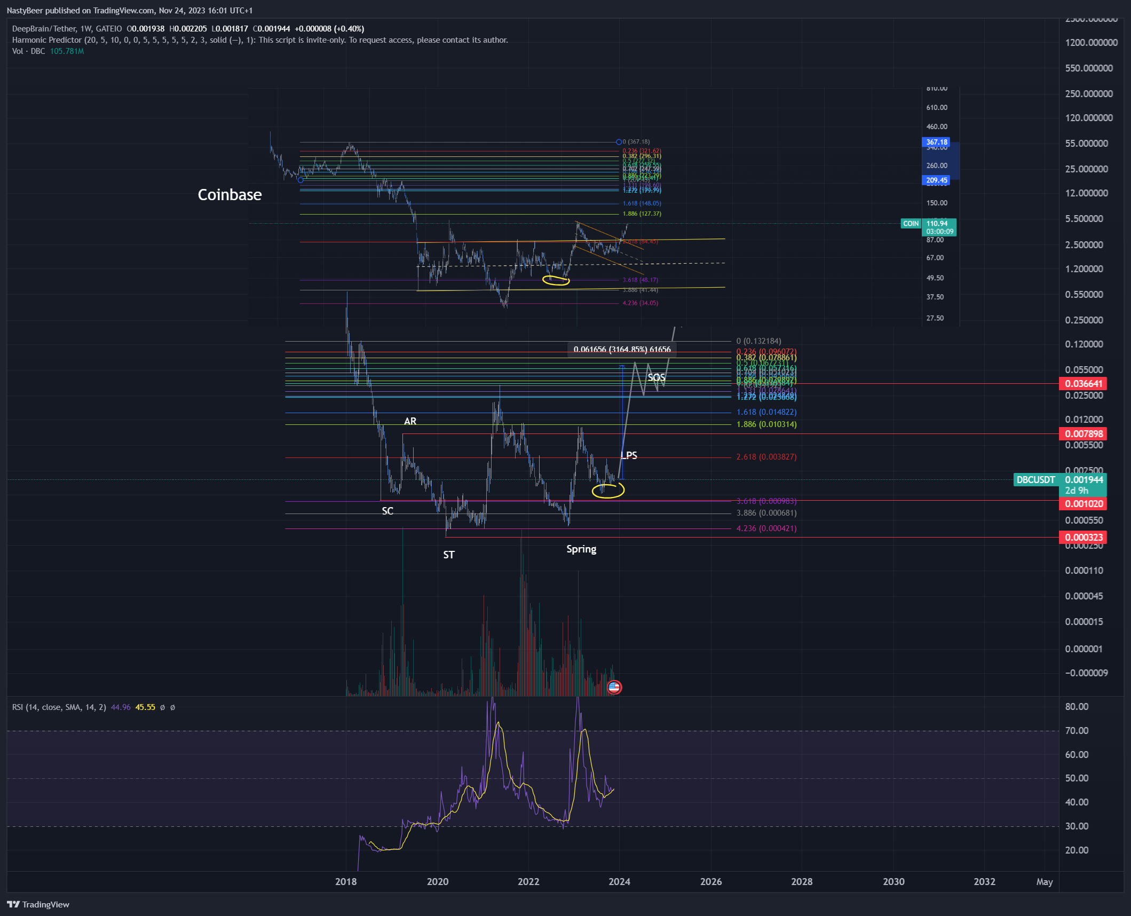This screenshot has width=1131, height=916.
Task: Click the DBCUSDT price tag on the axis
Action: (1035, 479)
